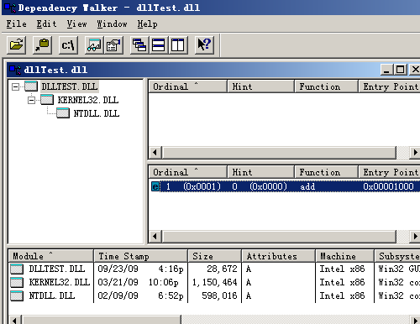Sort imports list by Hint column header
The width and height of the screenshot is (420, 324).
click(x=260, y=86)
